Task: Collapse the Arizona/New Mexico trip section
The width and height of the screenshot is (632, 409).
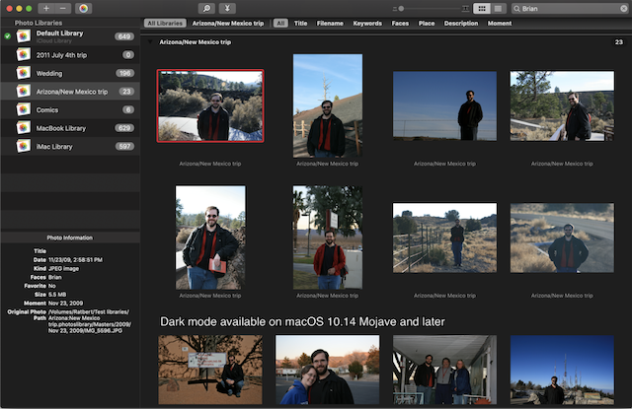Action: click(x=150, y=42)
